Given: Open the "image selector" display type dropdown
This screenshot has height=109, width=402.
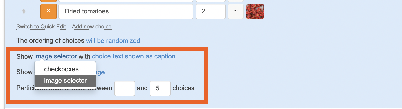Looking at the screenshot, I should pyautogui.click(x=55, y=56).
